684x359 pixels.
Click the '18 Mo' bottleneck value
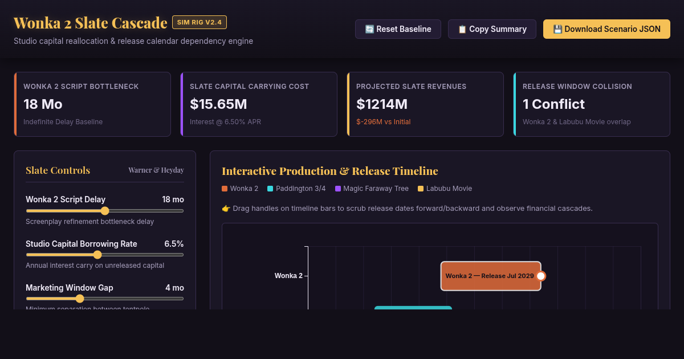pyautogui.click(x=43, y=104)
